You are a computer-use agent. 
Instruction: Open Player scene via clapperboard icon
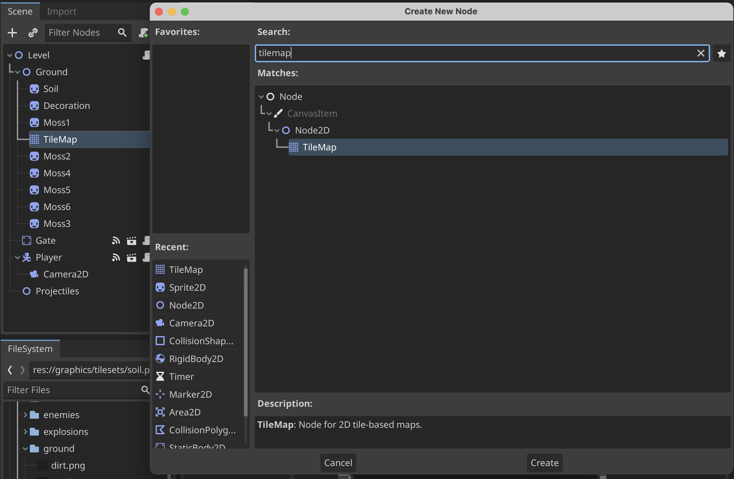131,257
